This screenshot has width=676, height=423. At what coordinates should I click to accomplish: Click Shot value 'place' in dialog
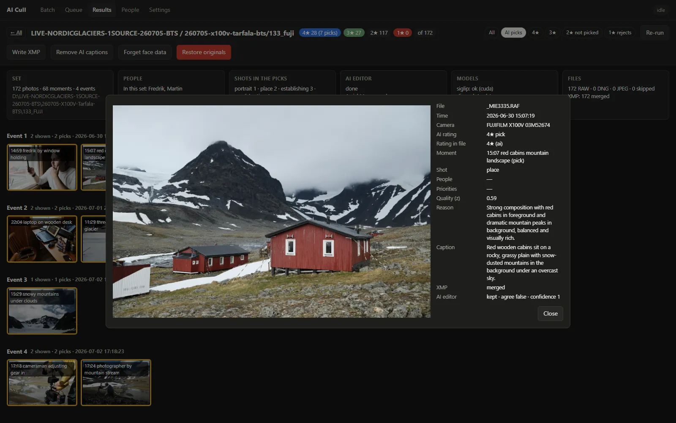(x=493, y=170)
